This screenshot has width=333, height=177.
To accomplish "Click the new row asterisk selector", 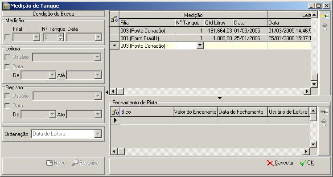I will [115, 45].
